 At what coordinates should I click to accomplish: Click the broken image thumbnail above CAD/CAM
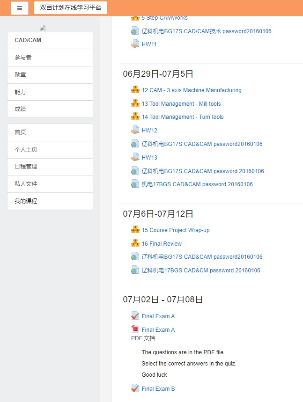tap(43, 28)
